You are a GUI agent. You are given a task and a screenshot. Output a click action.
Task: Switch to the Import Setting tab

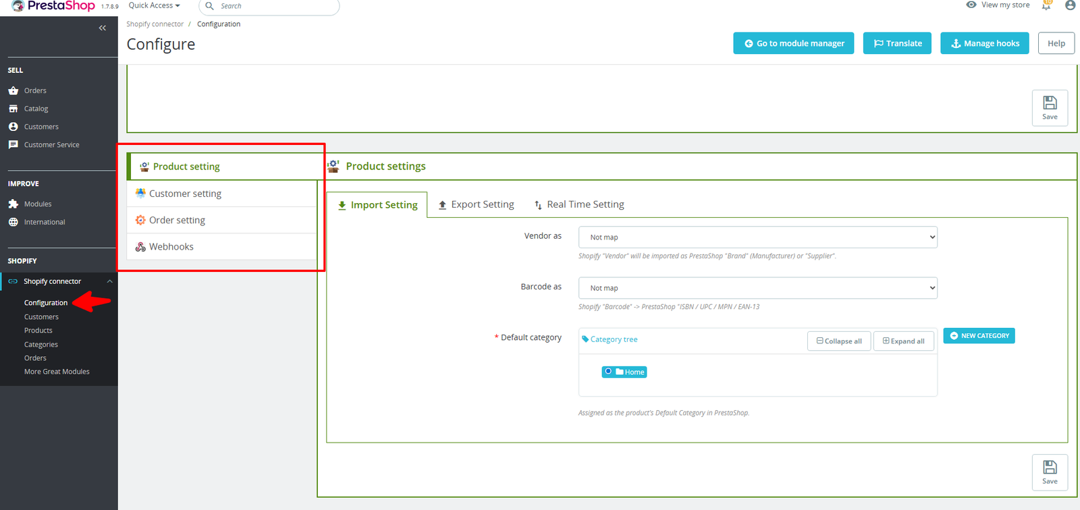[x=377, y=205]
